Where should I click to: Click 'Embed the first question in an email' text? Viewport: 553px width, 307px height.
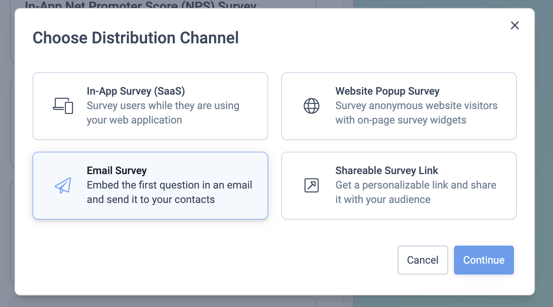pyautogui.click(x=169, y=185)
